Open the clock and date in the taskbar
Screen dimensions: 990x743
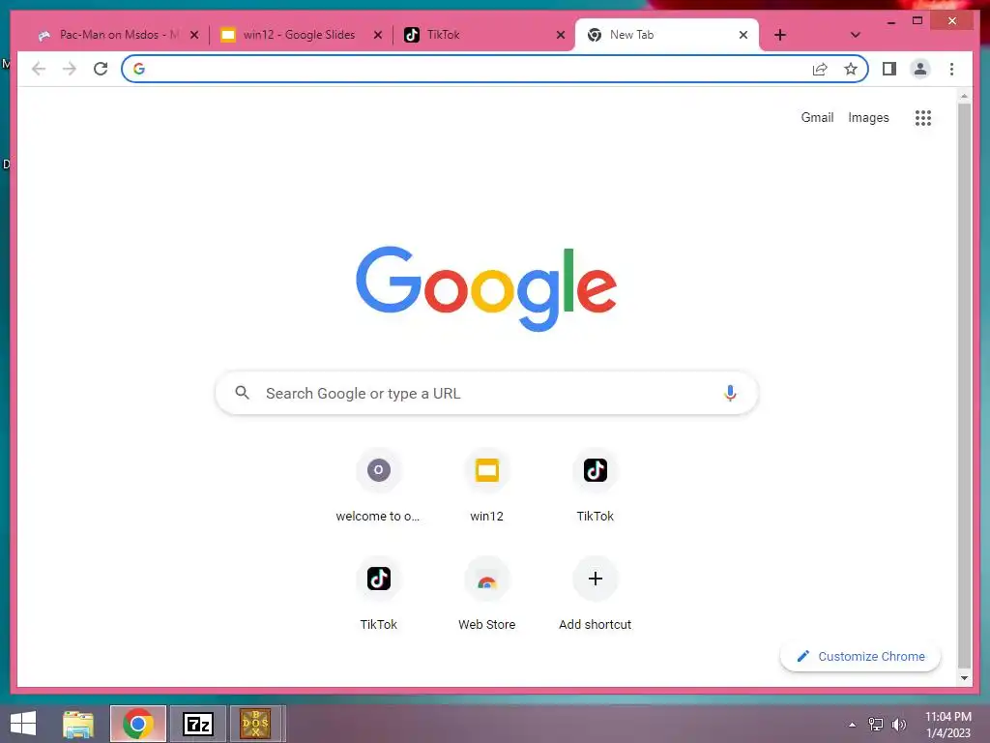947,724
